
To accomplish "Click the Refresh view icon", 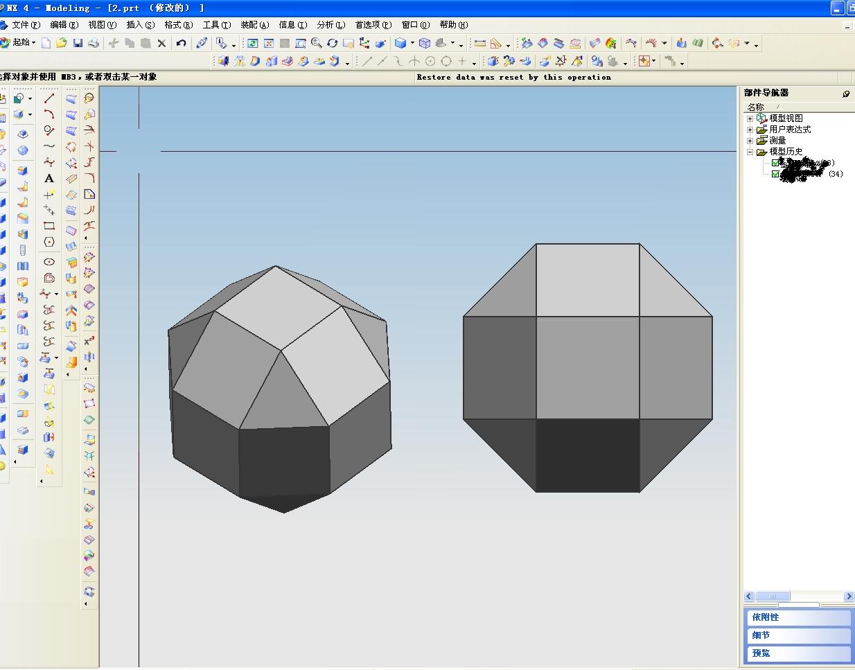I will pyautogui.click(x=253, y=43).
